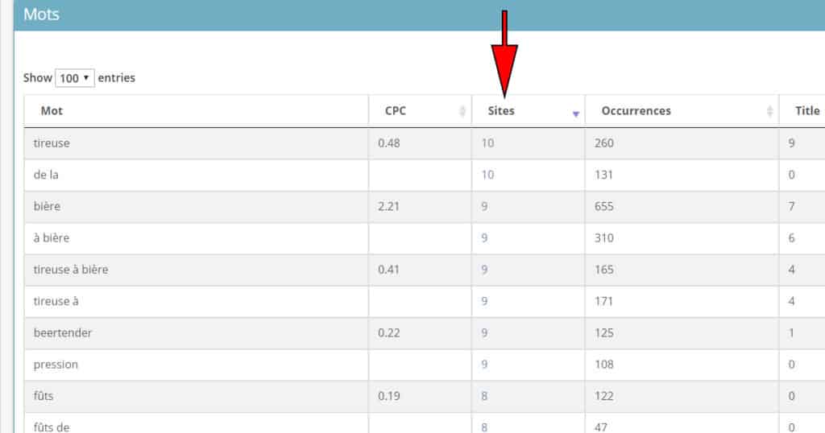Click the CPC value 0.22

tap(389, 332)
